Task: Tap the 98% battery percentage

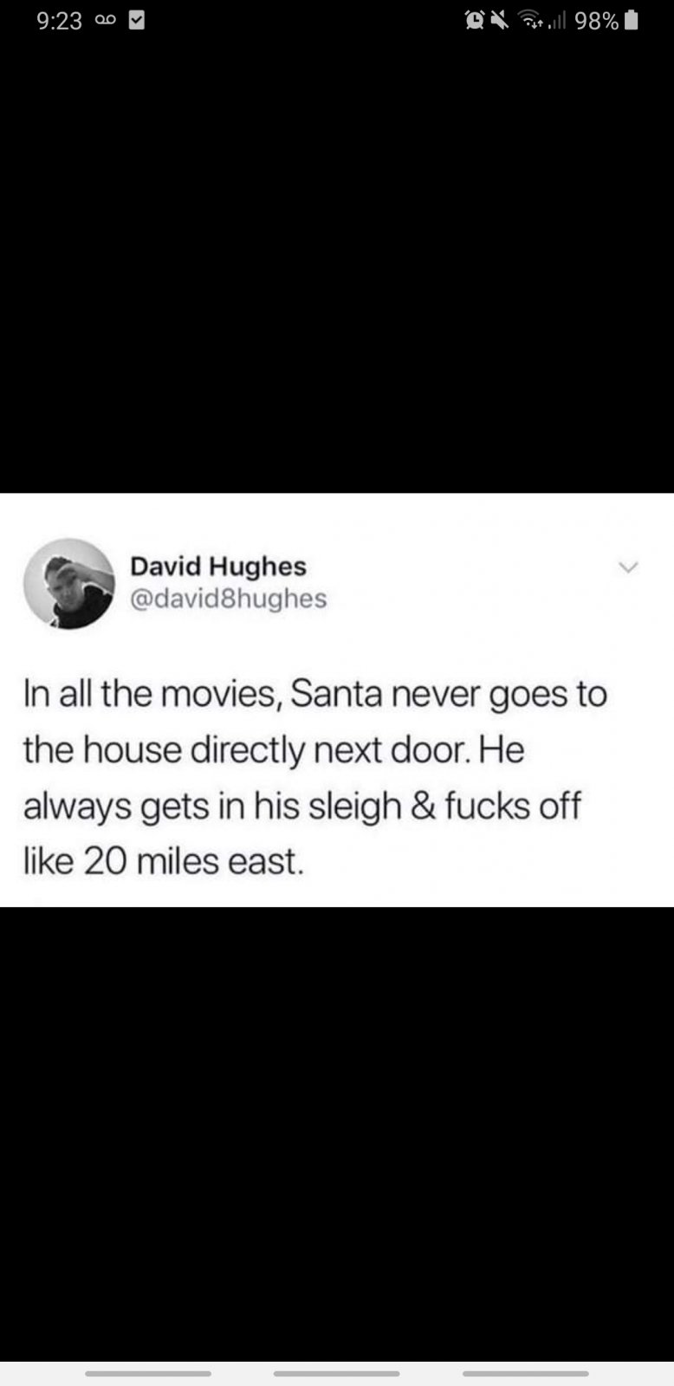Action: (x=597, y=21)
